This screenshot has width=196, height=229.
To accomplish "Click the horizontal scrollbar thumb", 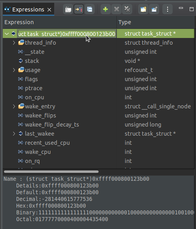I will click(x=51, y=172).
